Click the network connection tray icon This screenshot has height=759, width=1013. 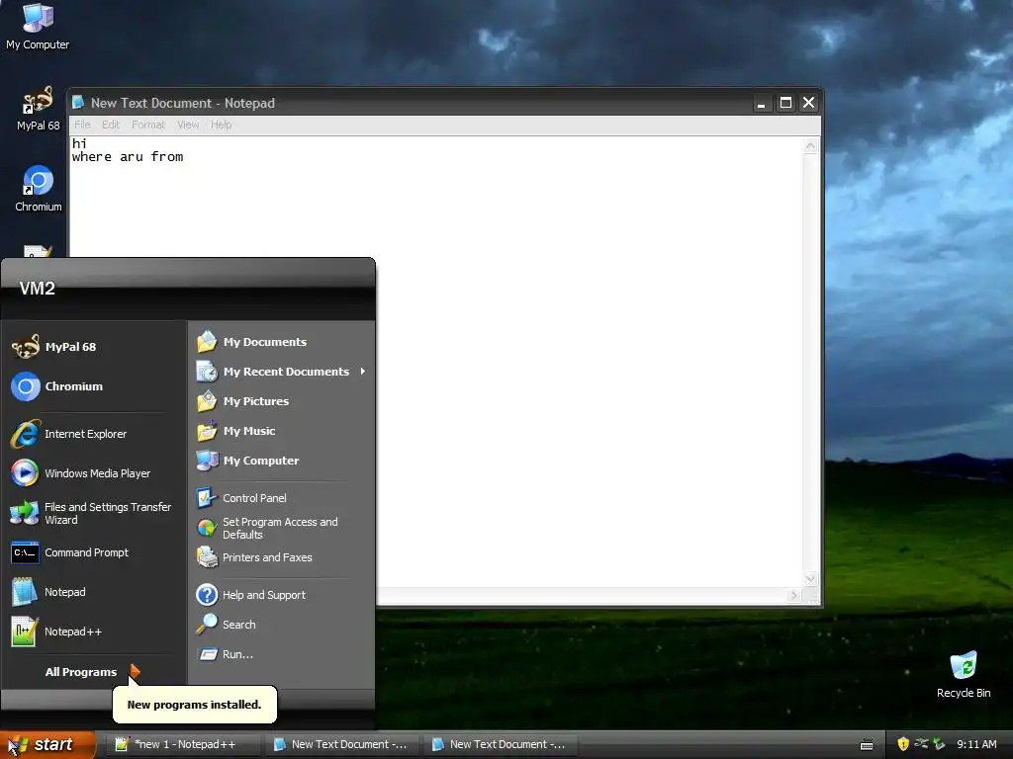pyautogui.click(x=921, y=744)
